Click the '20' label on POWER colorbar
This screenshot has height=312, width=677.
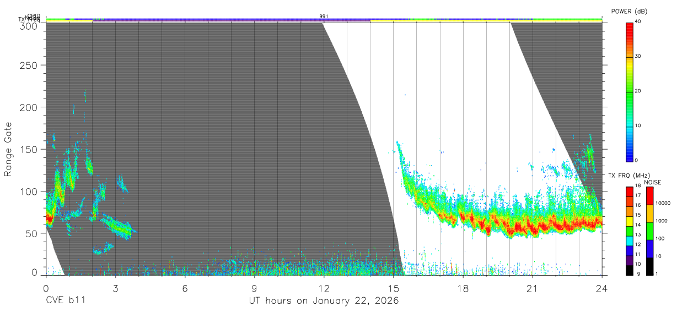(x=638, y=91)
